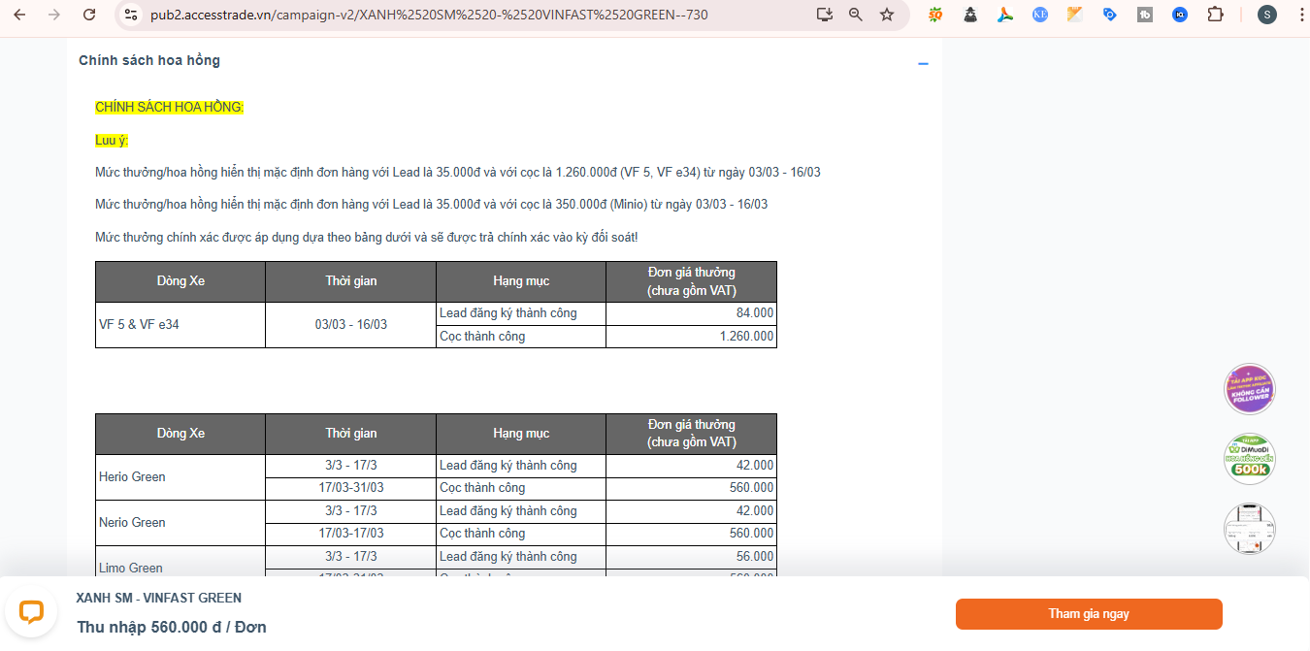The image size is (1310, 651).
Task: Open the yellow note extension icon
Action: click(1074, 15)
